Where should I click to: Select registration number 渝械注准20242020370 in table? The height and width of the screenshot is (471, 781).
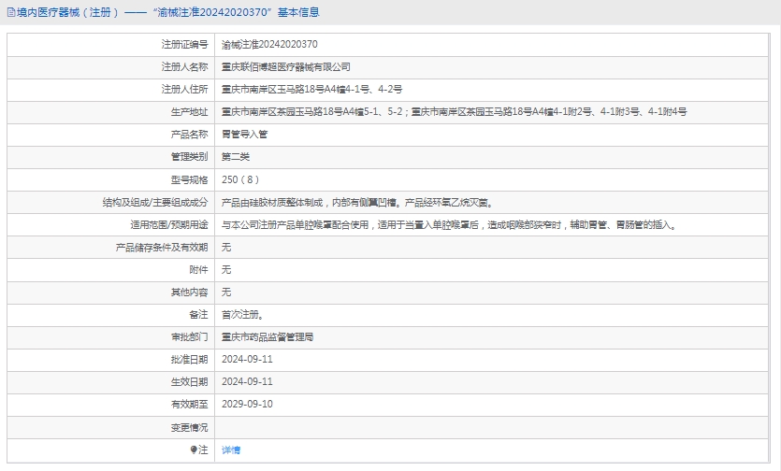point(269,44)
